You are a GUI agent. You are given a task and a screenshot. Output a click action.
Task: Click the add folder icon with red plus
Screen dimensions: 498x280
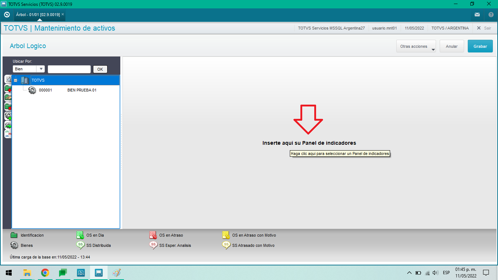(x=8, y=89)
